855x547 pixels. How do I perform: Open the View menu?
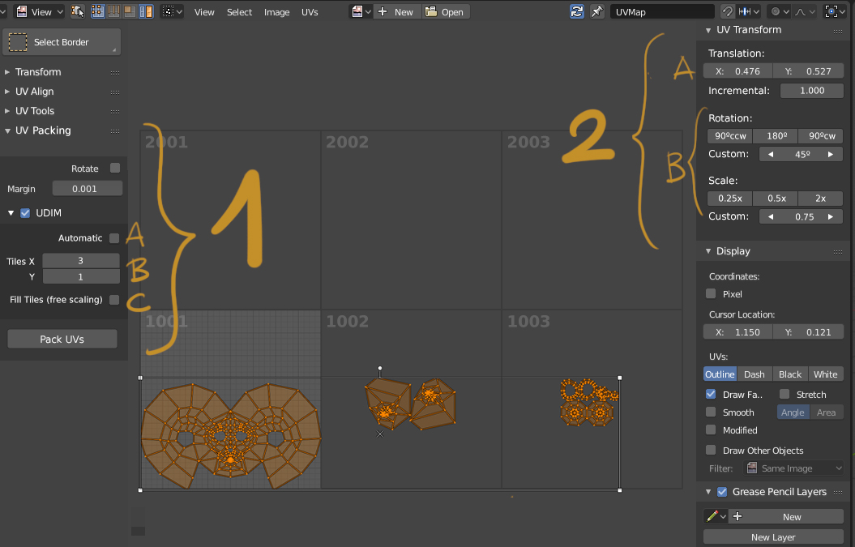(x=204, y=12)
